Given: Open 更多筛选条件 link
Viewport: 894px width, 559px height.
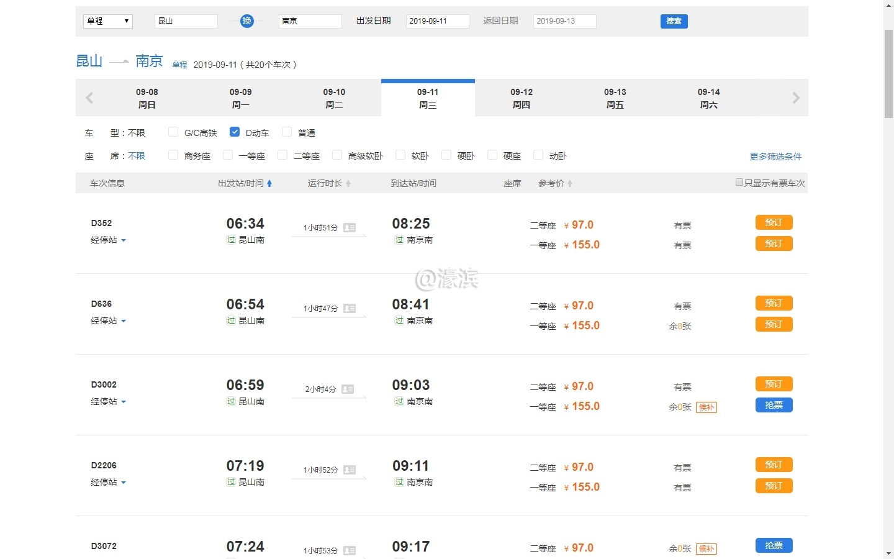Looking at the screenshot, I should [775, 157].
